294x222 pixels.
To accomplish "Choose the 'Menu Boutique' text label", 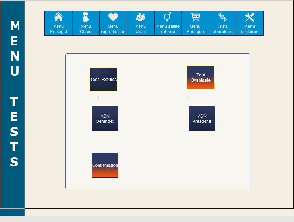I will tap(195, 29).
